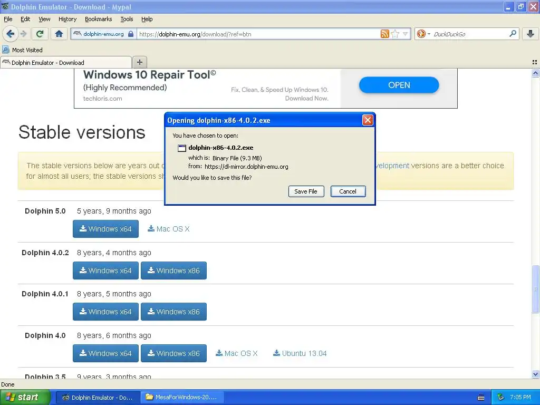Close the Opening dolphin-x86-4.0.2.exe dialog
This screenshot has height=405, width=540.
pyautogui.click(x=368, y=120)
